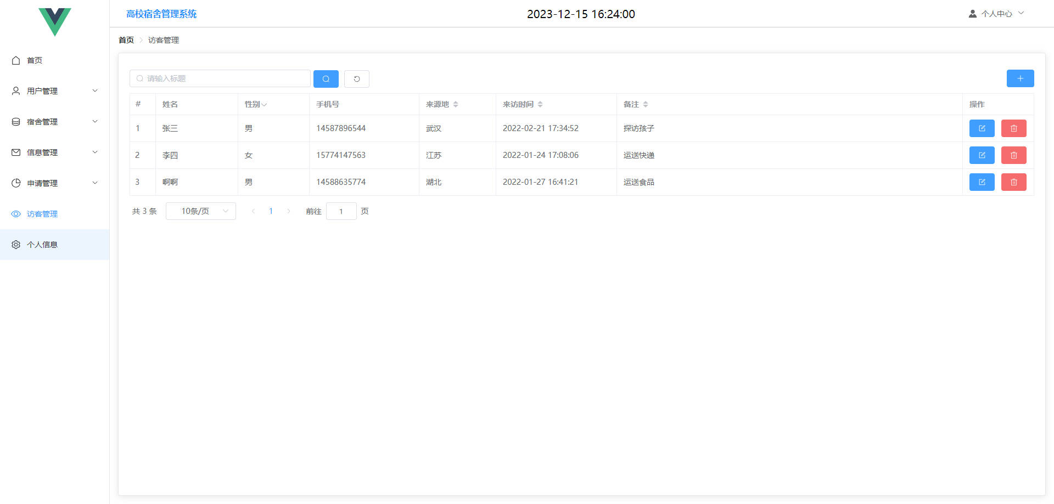
Task: Click visit time 2022-01-27 16:41:21
Action: 541,182
